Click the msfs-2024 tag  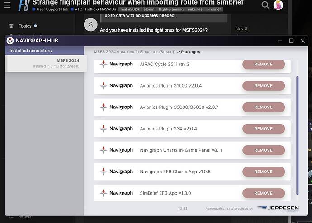point(129,9)
